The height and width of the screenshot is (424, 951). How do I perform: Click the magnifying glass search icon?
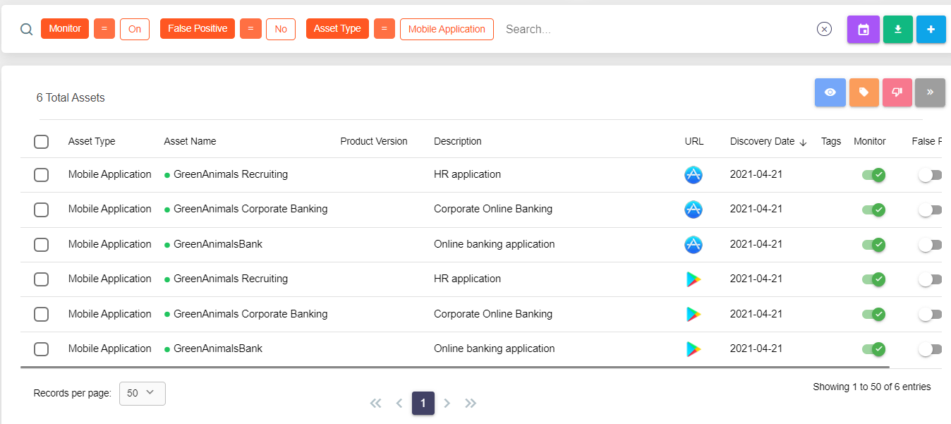[x=26, y=30]
